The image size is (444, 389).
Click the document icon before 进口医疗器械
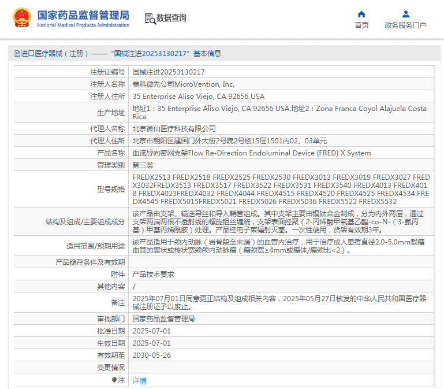pyautogui.click(x=17, y=53)
